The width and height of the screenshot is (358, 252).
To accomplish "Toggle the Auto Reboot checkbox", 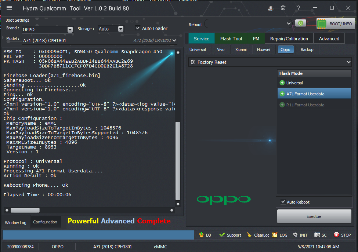I will pyautogui.click(x=283, y=202).
